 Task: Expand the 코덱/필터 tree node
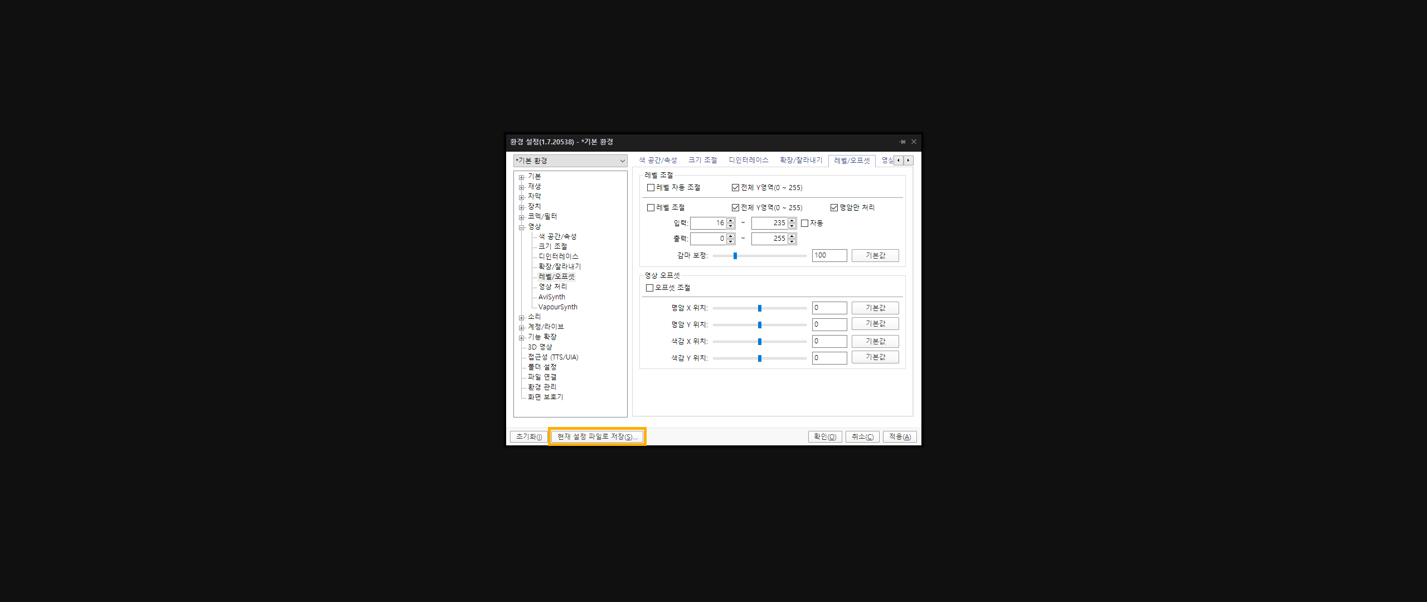(x=521, y=217)
